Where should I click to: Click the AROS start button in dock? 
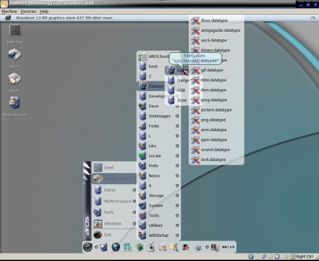[87, 247]
